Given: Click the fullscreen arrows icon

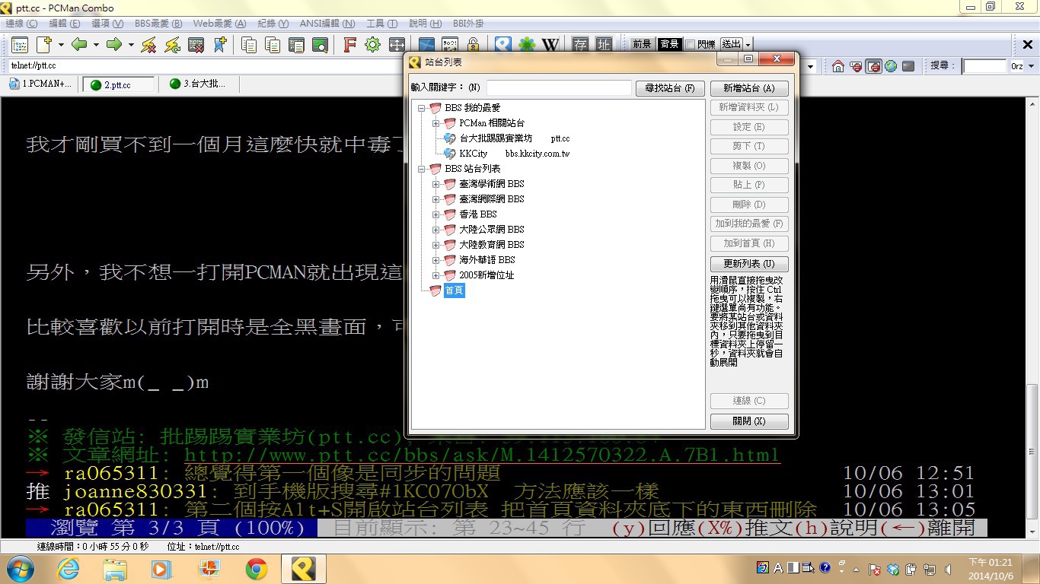Looking at the screenshot, I should (x=396, y=45).
